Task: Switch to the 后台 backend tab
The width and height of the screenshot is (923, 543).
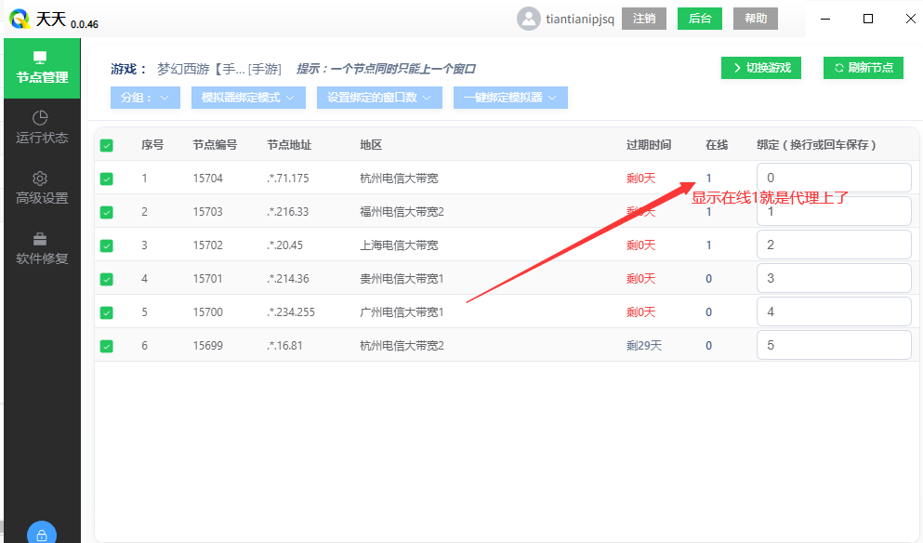Action: (x=699, y=17)
